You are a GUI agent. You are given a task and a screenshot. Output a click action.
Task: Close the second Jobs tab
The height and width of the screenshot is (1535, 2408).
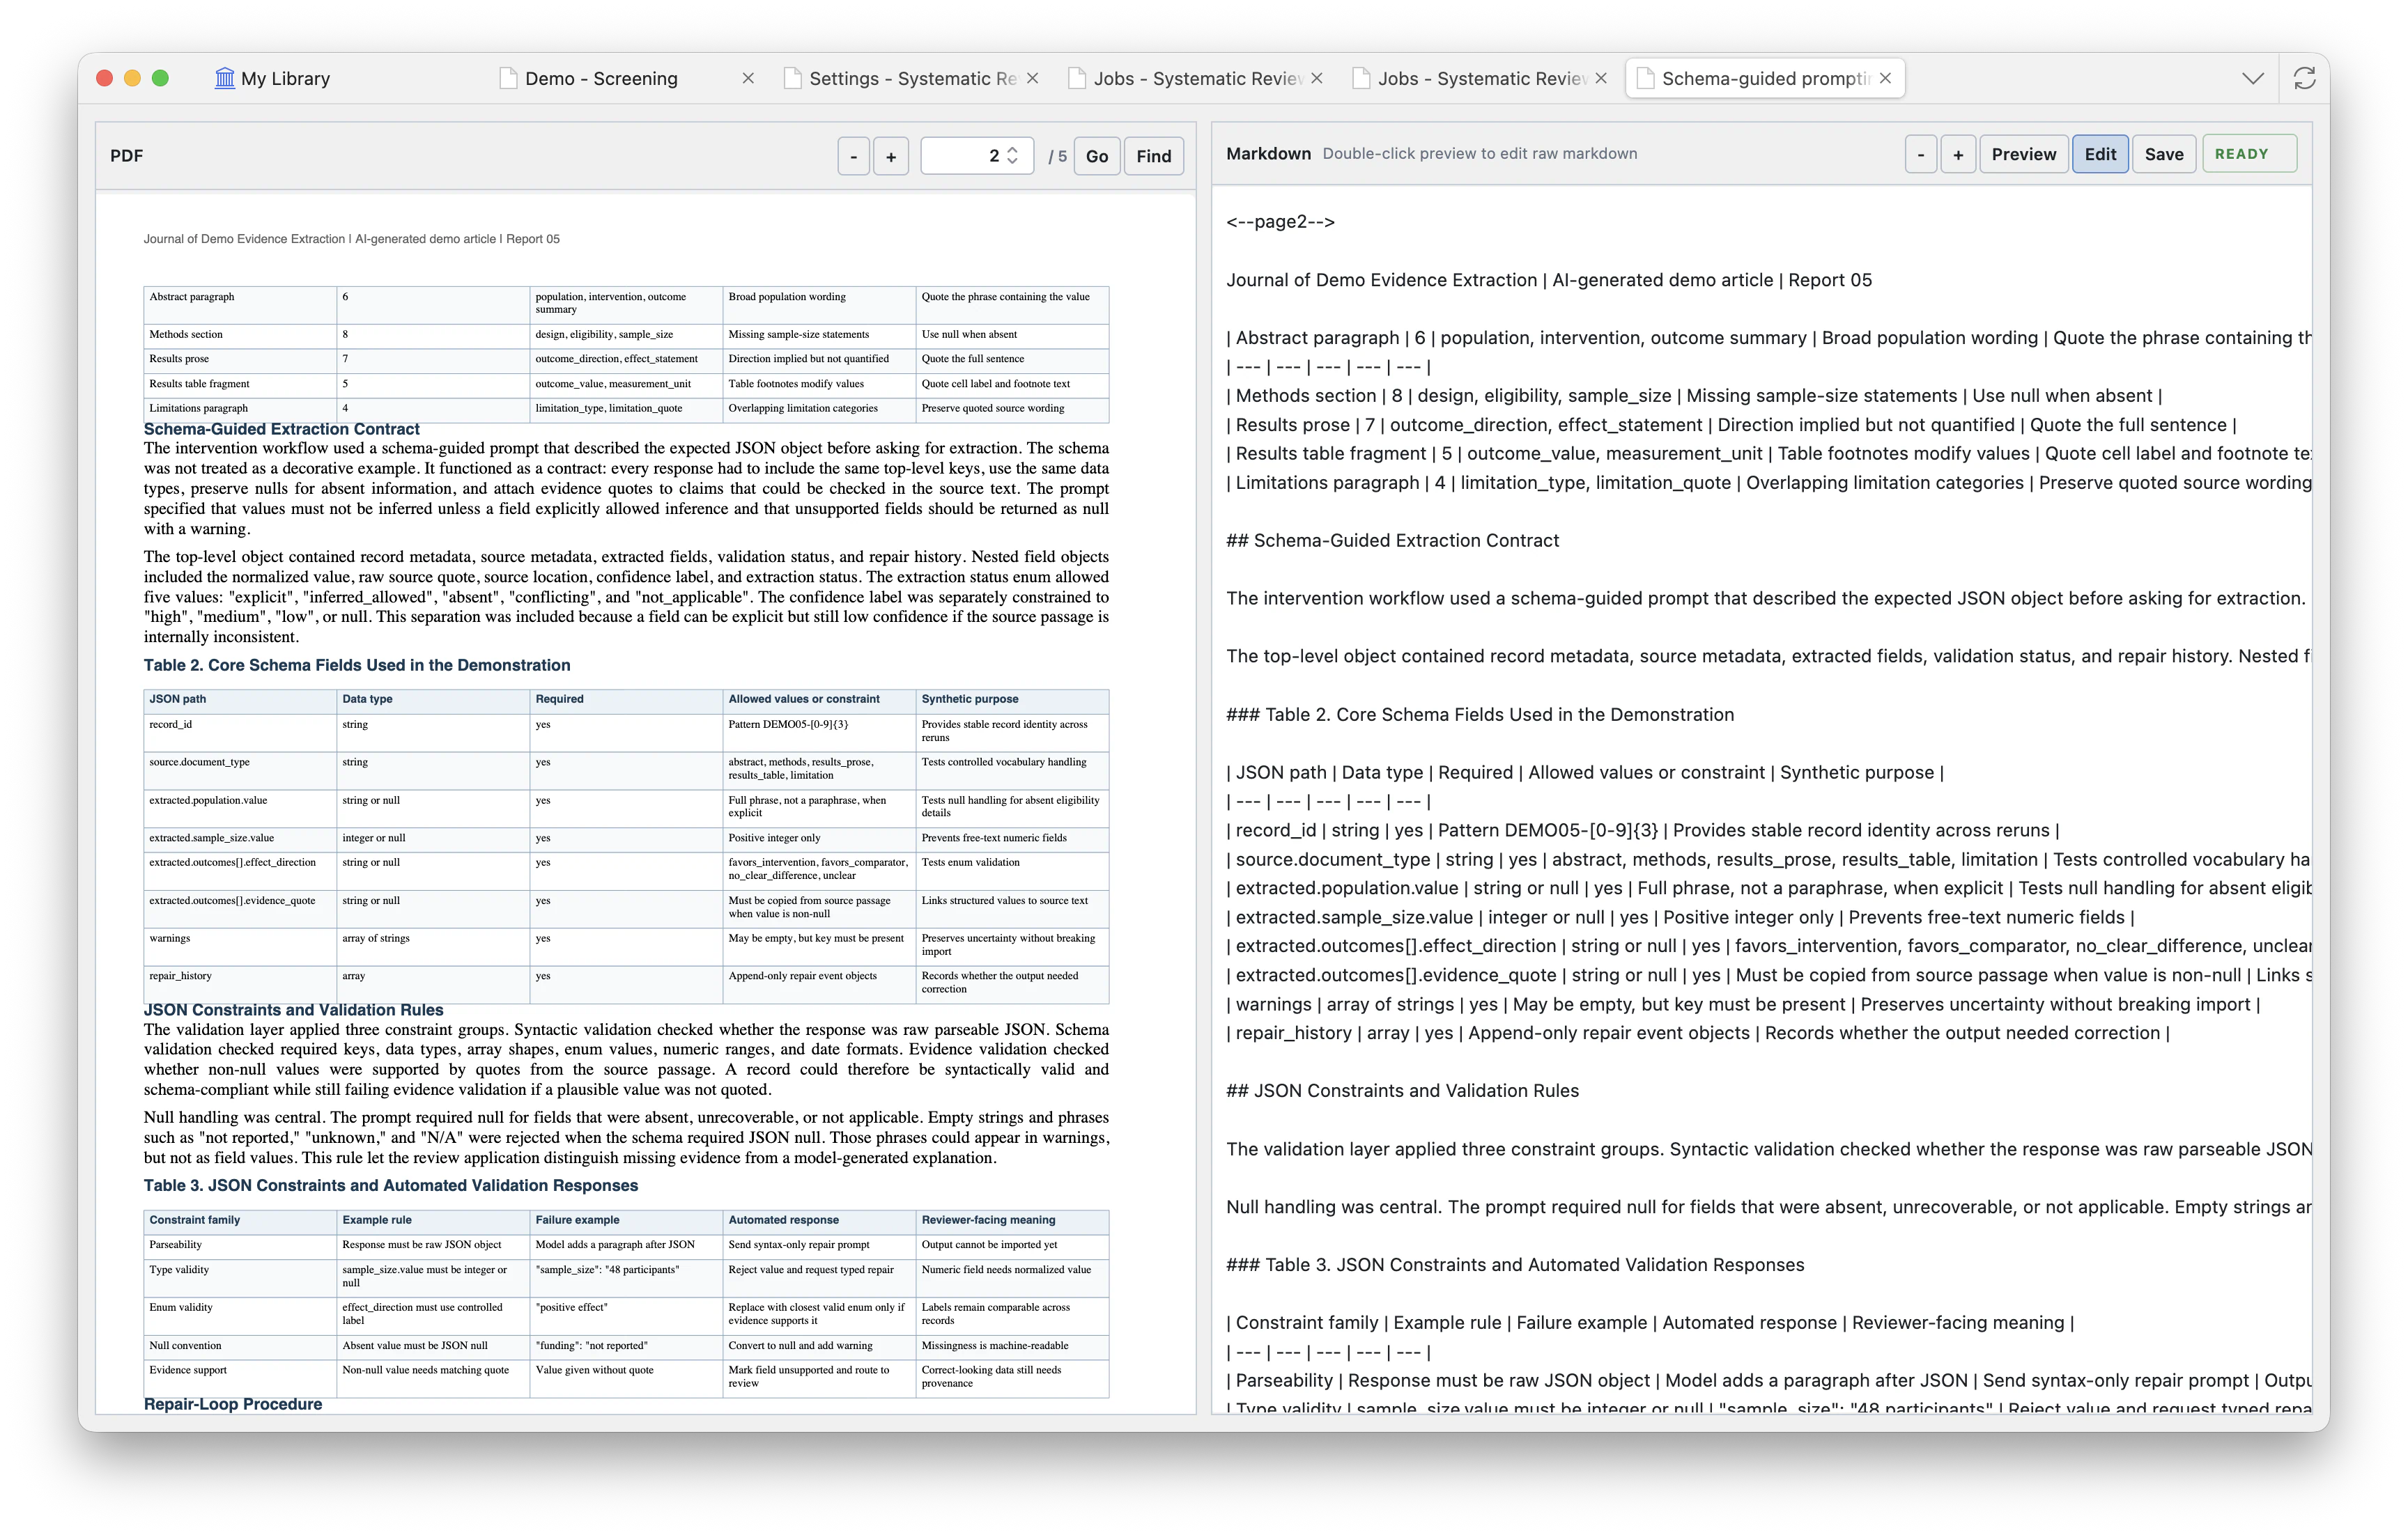[x=1600, y=78]
